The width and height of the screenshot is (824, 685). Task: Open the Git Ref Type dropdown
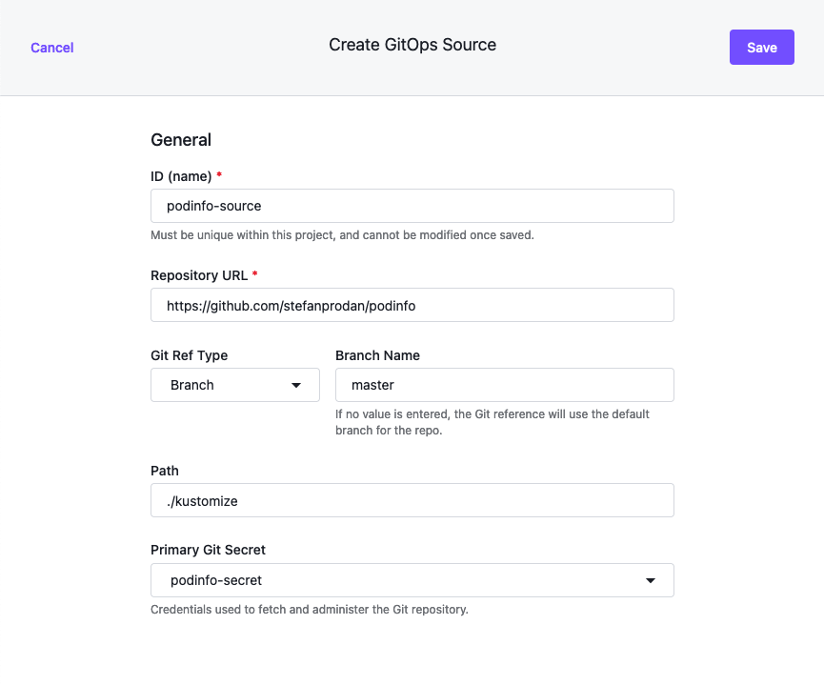(234, 385)
